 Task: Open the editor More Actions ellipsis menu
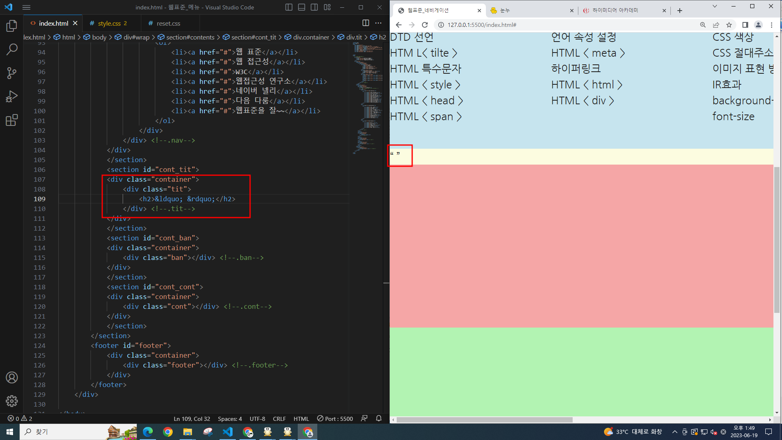coord(378,23)
